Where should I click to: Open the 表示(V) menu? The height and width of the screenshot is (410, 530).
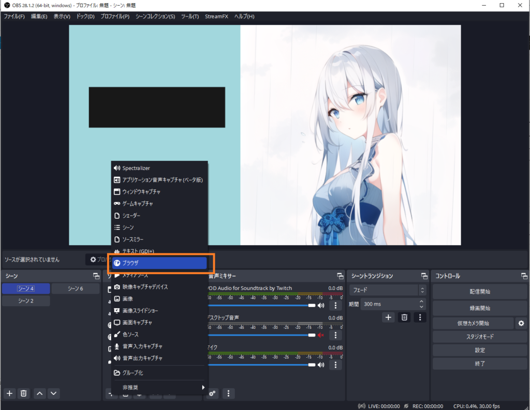point(62,16)
